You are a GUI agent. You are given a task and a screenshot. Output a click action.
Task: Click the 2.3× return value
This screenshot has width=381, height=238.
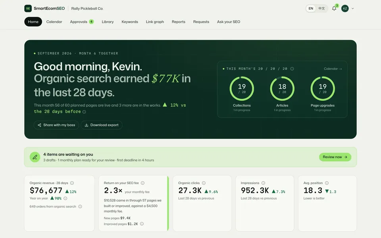tap(113, 191)
